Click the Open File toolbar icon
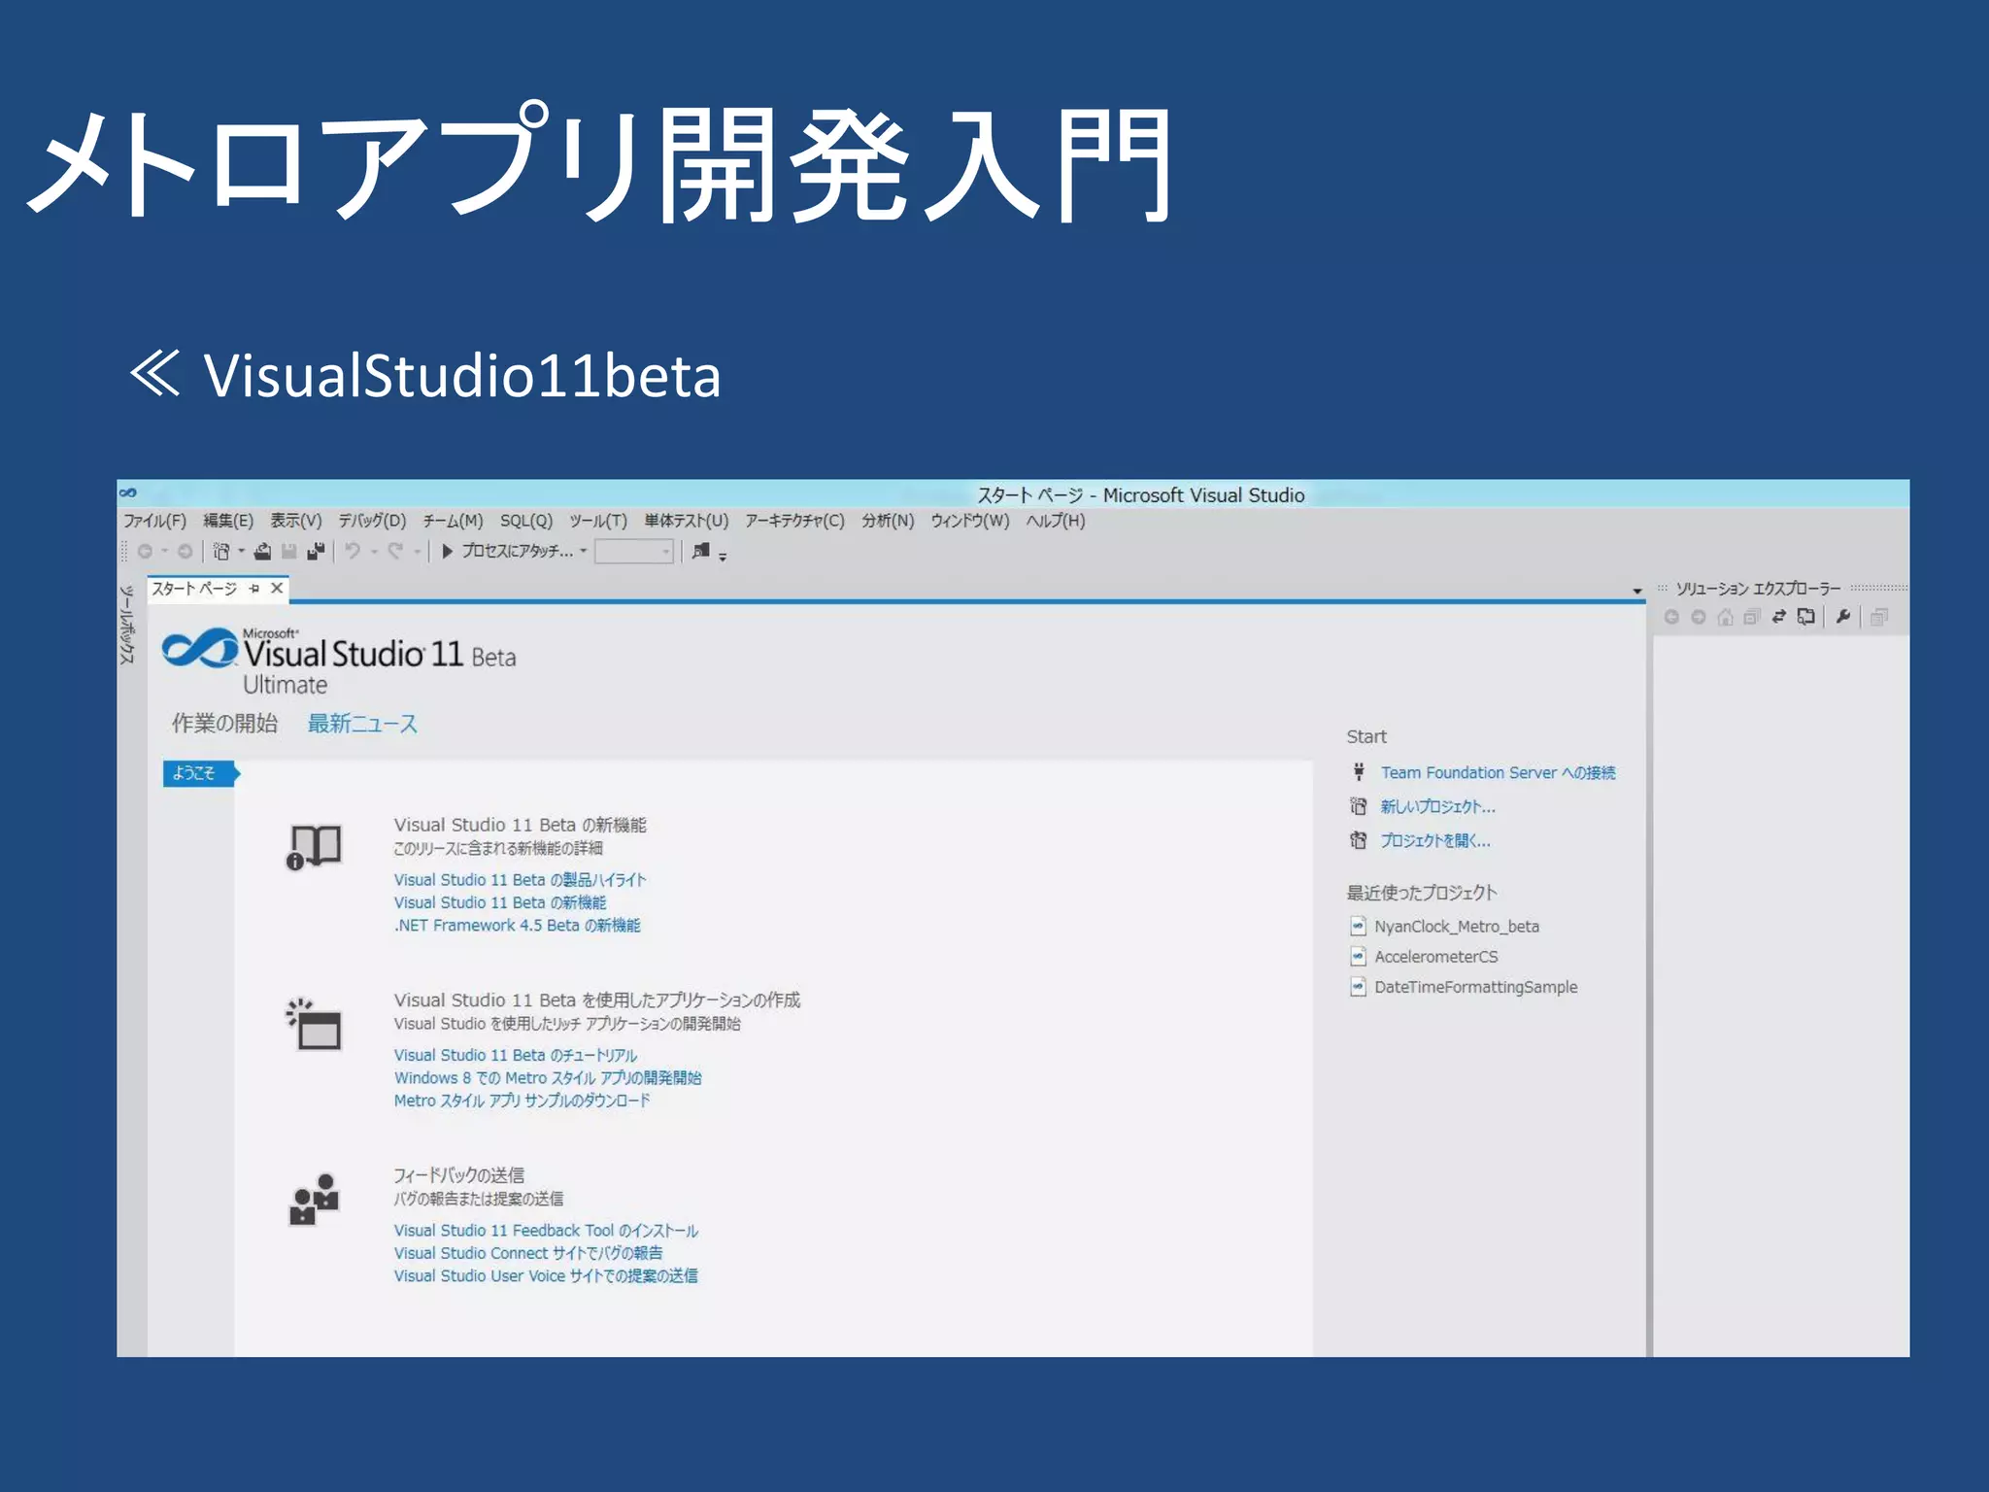The width and height of the screenshot is (1989, 1492). click(262, 552)
